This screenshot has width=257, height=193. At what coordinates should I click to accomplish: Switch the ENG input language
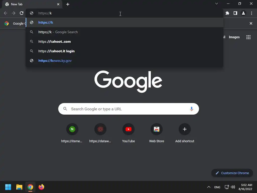tap(217, 187)
